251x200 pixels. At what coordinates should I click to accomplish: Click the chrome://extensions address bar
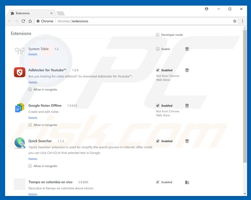coord(136,21)
